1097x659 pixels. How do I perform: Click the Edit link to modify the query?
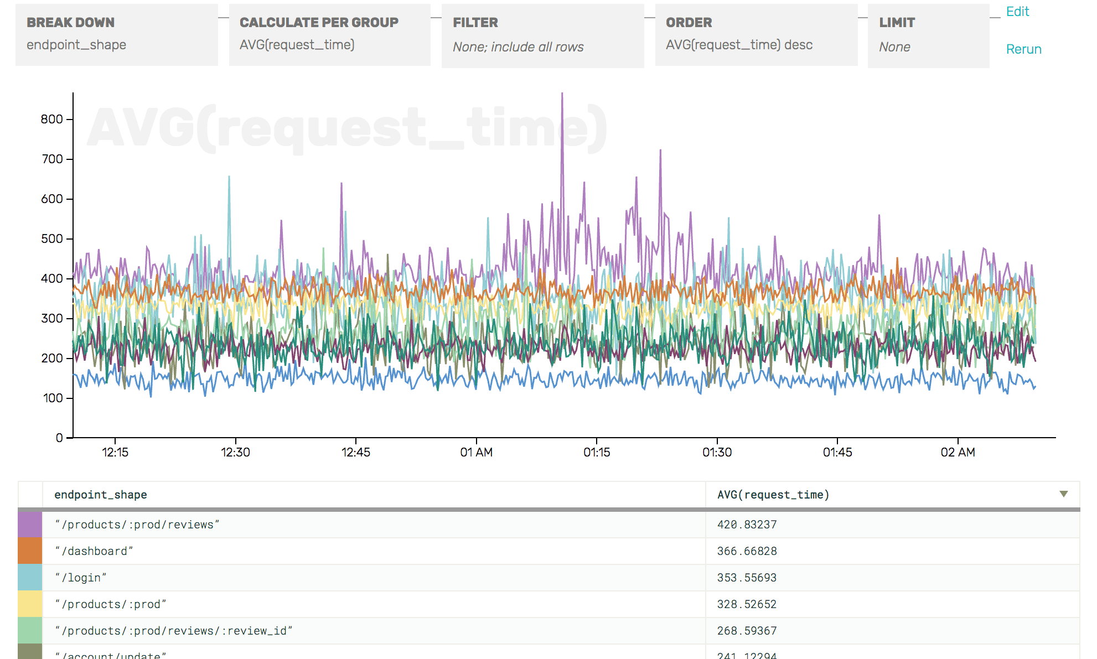(1018, 11)
